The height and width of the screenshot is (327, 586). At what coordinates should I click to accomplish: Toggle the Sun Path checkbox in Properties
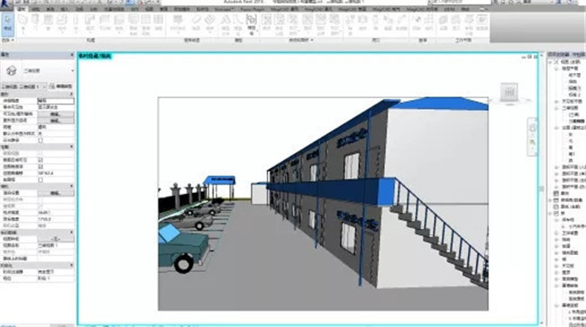tap(41, 141)
